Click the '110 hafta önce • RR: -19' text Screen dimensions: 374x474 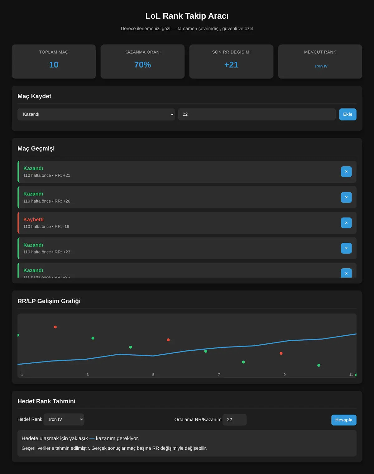46,227
